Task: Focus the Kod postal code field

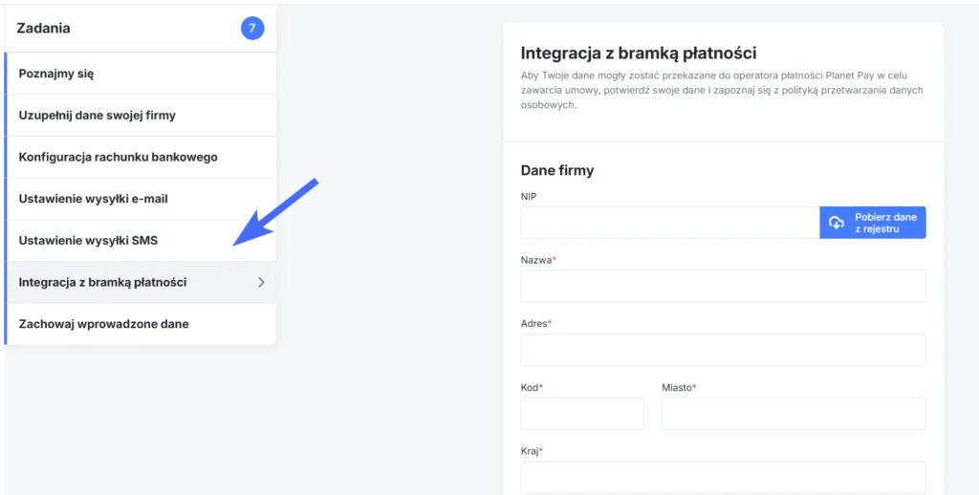Action: click(x=582, y=414)
